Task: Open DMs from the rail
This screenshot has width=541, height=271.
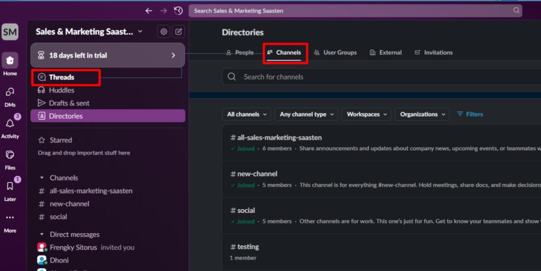Action: pyautogui.click(x=10, y=97)
